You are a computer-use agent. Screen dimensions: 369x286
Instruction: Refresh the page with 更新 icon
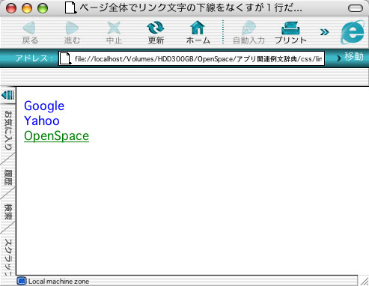tap(156, 28)
